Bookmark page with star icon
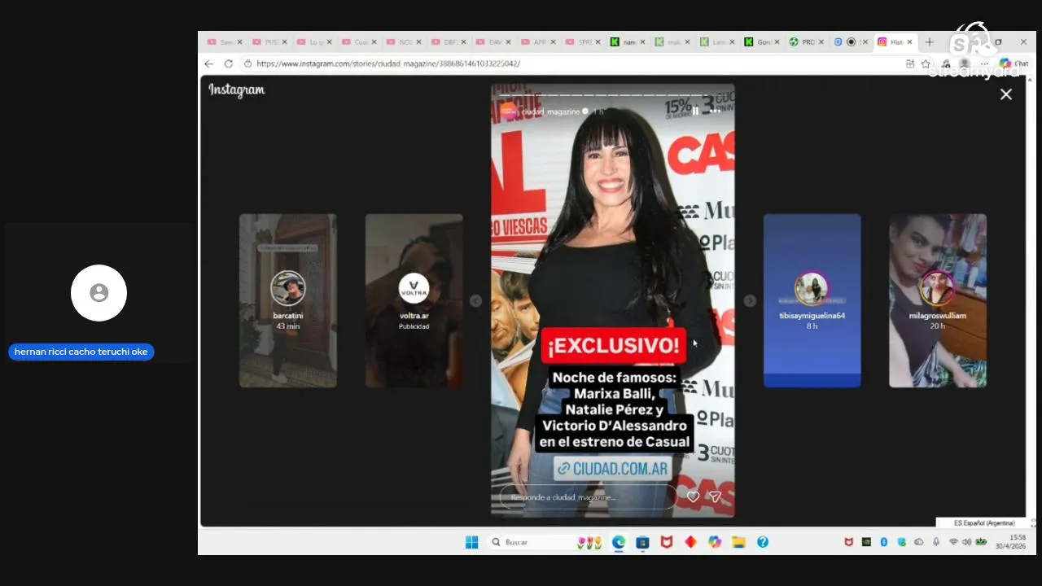Image resolution: width=1042 pixels, height=586 pixels. (926, 63)
